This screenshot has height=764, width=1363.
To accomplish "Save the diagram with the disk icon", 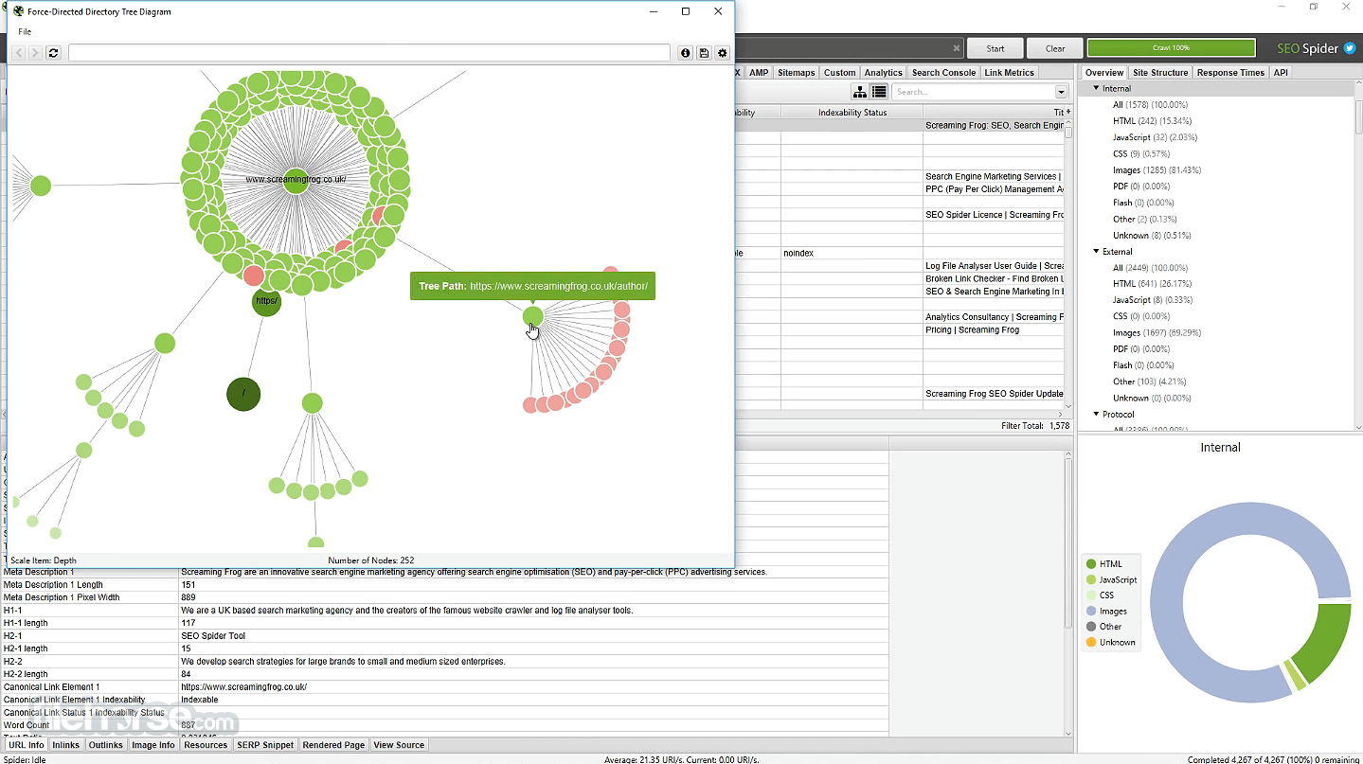I will pos(704,53).
